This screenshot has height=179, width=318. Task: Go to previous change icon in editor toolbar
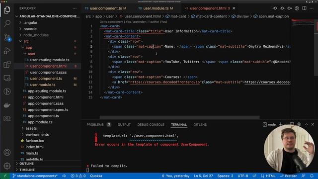[275, 8]
